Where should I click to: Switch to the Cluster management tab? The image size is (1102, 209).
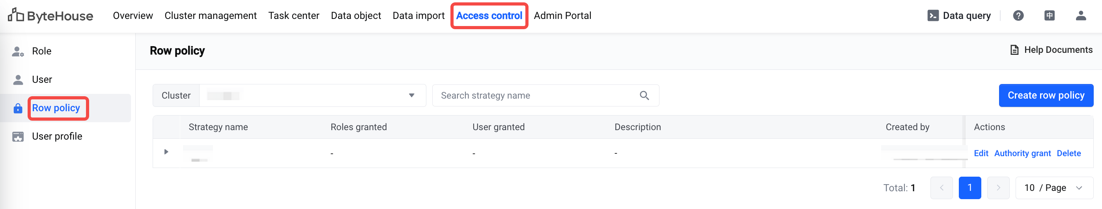click(x=211, y=16)
